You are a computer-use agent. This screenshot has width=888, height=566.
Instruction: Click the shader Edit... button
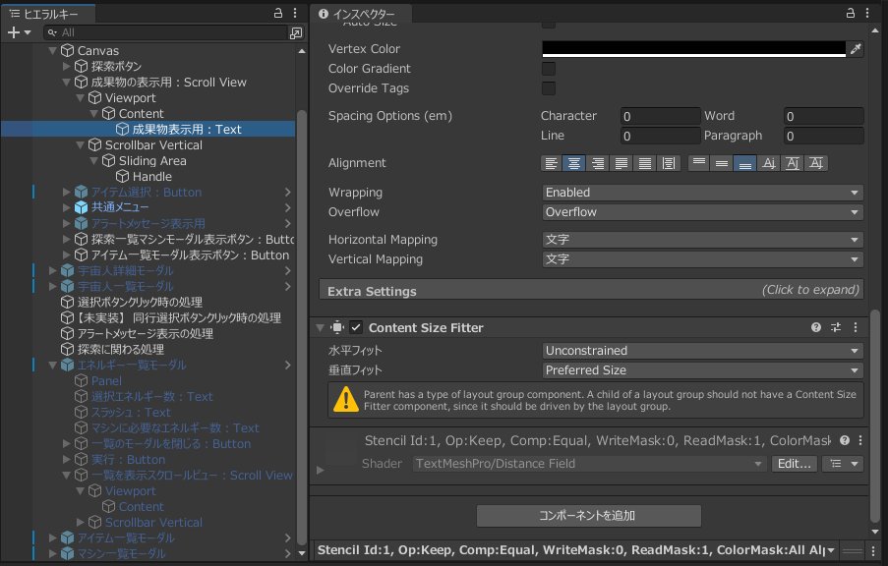tap(794, 464)
